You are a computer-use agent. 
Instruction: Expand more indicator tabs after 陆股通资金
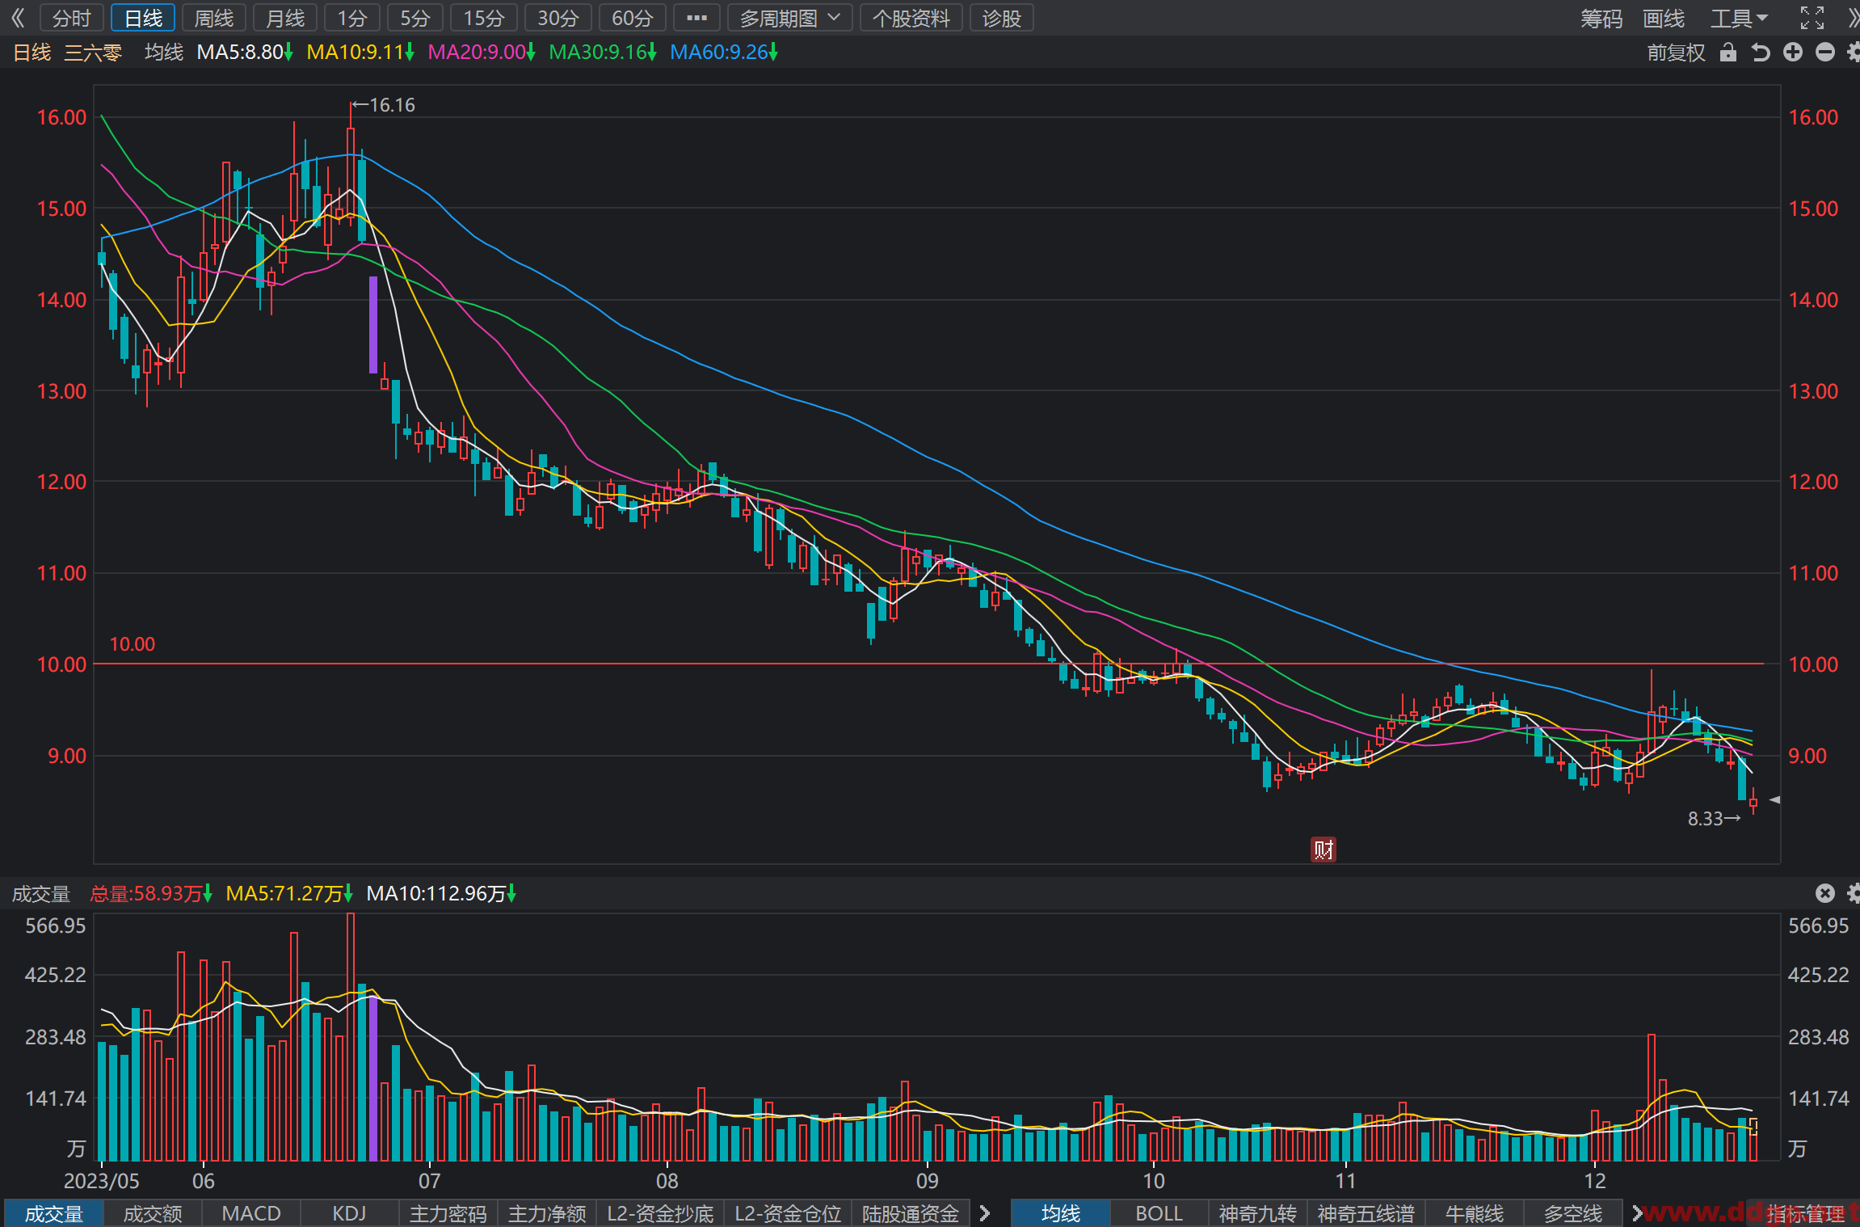pos(984,1212)
